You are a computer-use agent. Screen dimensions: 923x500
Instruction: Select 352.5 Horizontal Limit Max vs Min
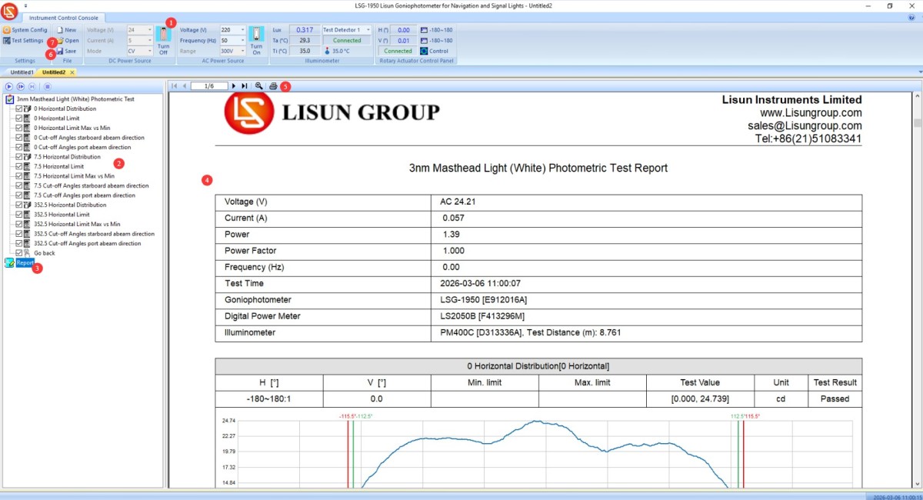pos(77,224)
